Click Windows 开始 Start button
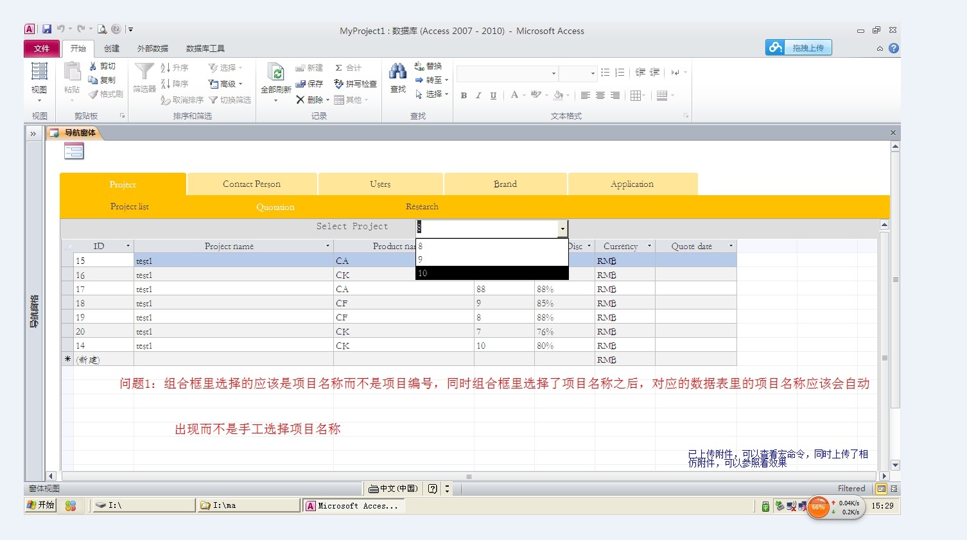 click(x=40, y=505)
